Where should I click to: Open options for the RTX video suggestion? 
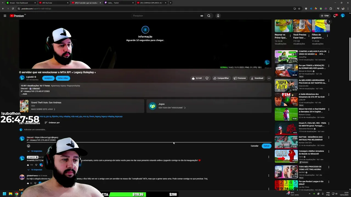[329, 52]
